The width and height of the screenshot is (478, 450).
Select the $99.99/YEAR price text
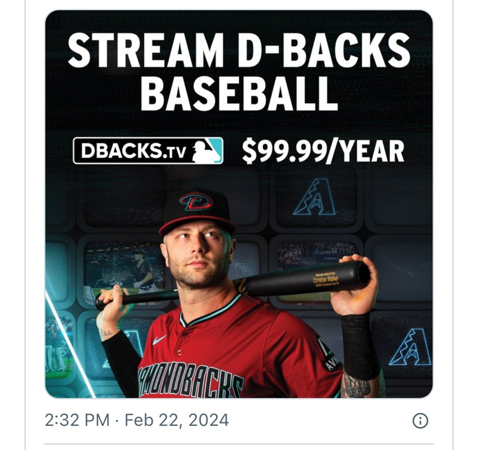[x=323, y=151]
